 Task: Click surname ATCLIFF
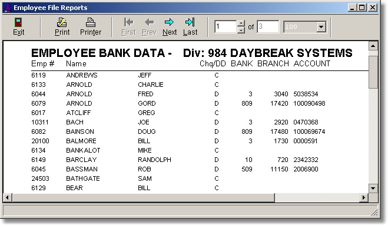pyautogui.click(x=78, y=113)
